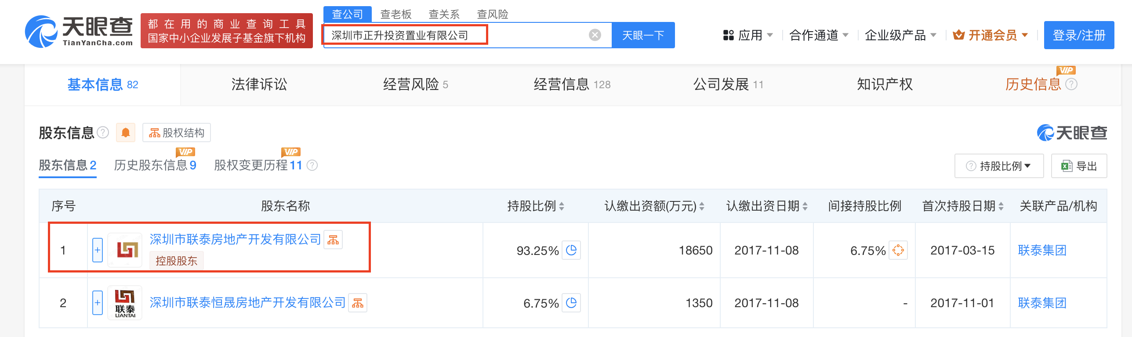Open the 开通会员 membership dropdown

point(990,35)
